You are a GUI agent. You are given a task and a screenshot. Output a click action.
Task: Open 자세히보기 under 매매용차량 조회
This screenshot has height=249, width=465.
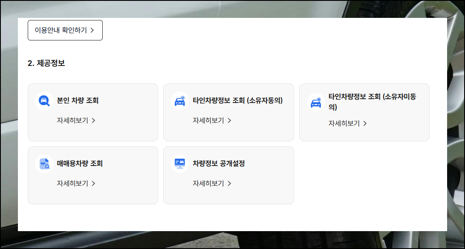point(76,183)
